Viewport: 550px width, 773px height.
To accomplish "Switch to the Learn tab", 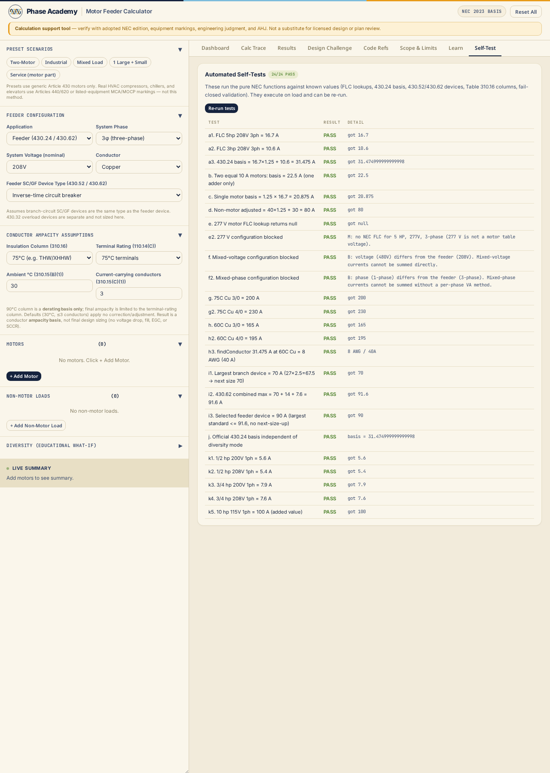I will [x=456, y=48].
